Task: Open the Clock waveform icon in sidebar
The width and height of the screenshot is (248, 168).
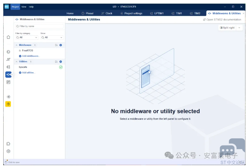Action: [8, 59]
